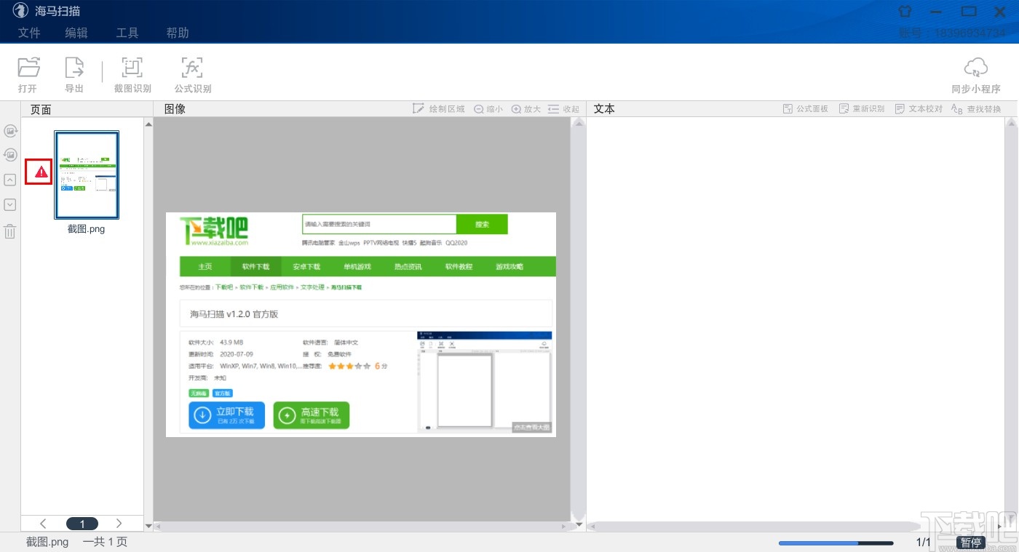The image size is (1019, 552).
Task: Rotate the page counterclockwise from the sidebar
Action: pos(10,155)
